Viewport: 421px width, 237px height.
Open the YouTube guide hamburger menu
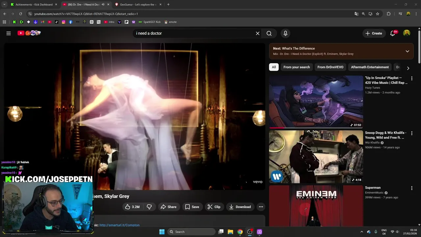pos(9,33)
